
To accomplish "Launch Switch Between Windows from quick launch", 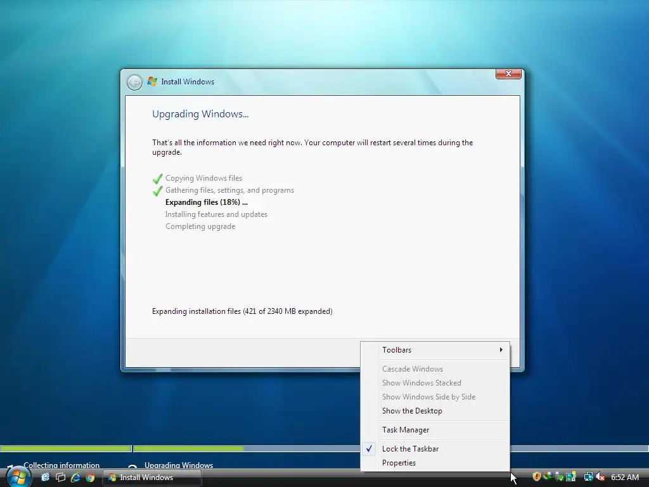I will click(60, 477).
